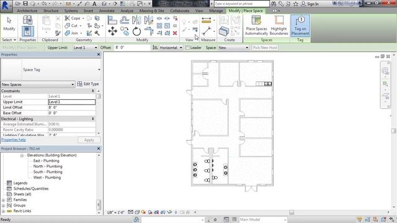This screenshot has width=397, height=223.
Task: Click the Join geometry tool
Action: 72,33
